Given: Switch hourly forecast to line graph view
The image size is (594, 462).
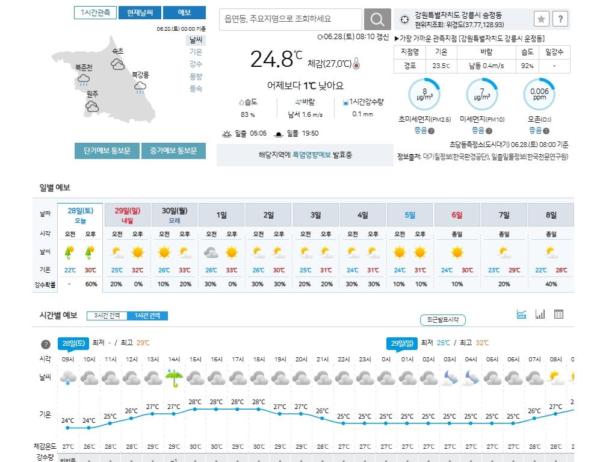Looking at the screenshot, I should 522,314.
